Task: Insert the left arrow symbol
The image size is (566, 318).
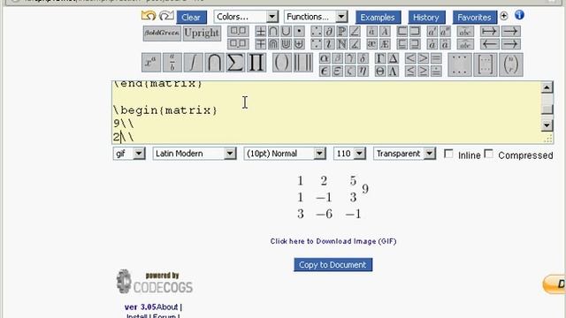Action: point(489,44)
